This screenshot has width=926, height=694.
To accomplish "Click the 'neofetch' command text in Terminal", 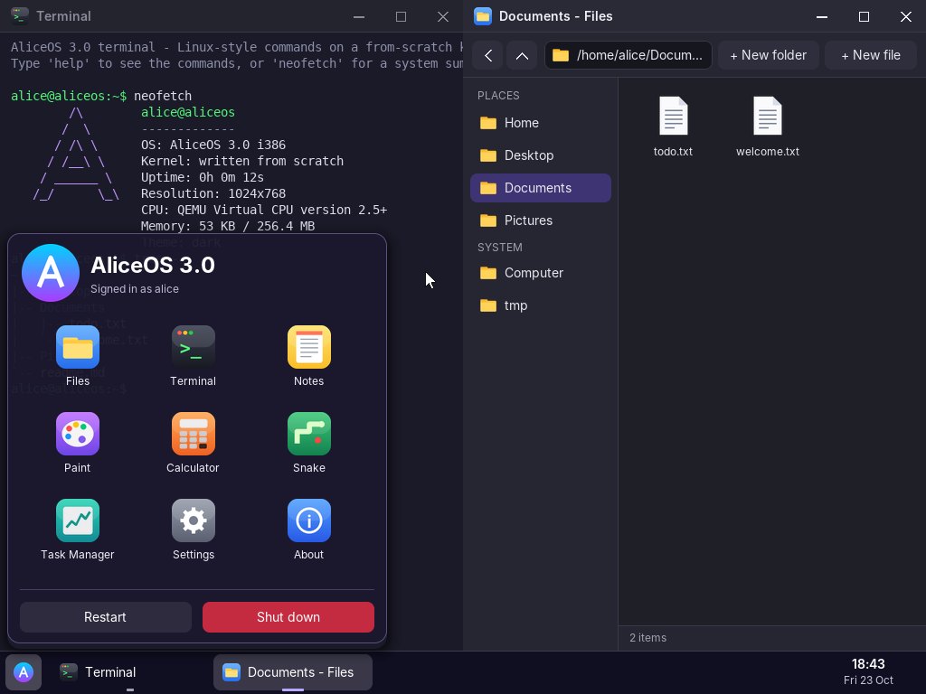I will tap(163, 96).
